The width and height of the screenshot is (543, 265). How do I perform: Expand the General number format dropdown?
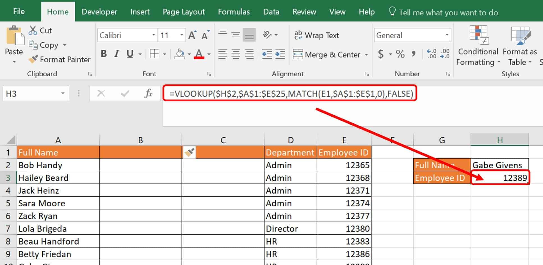(447, 35)
